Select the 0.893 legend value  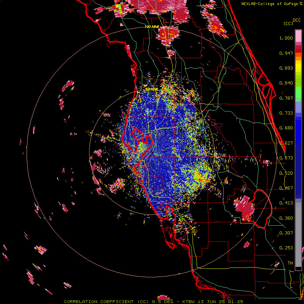point(286,68)
